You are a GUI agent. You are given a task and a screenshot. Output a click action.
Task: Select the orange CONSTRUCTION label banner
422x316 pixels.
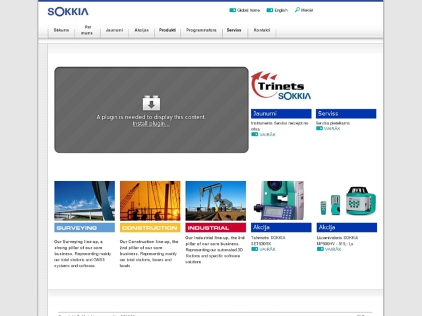tap(150, 228)
